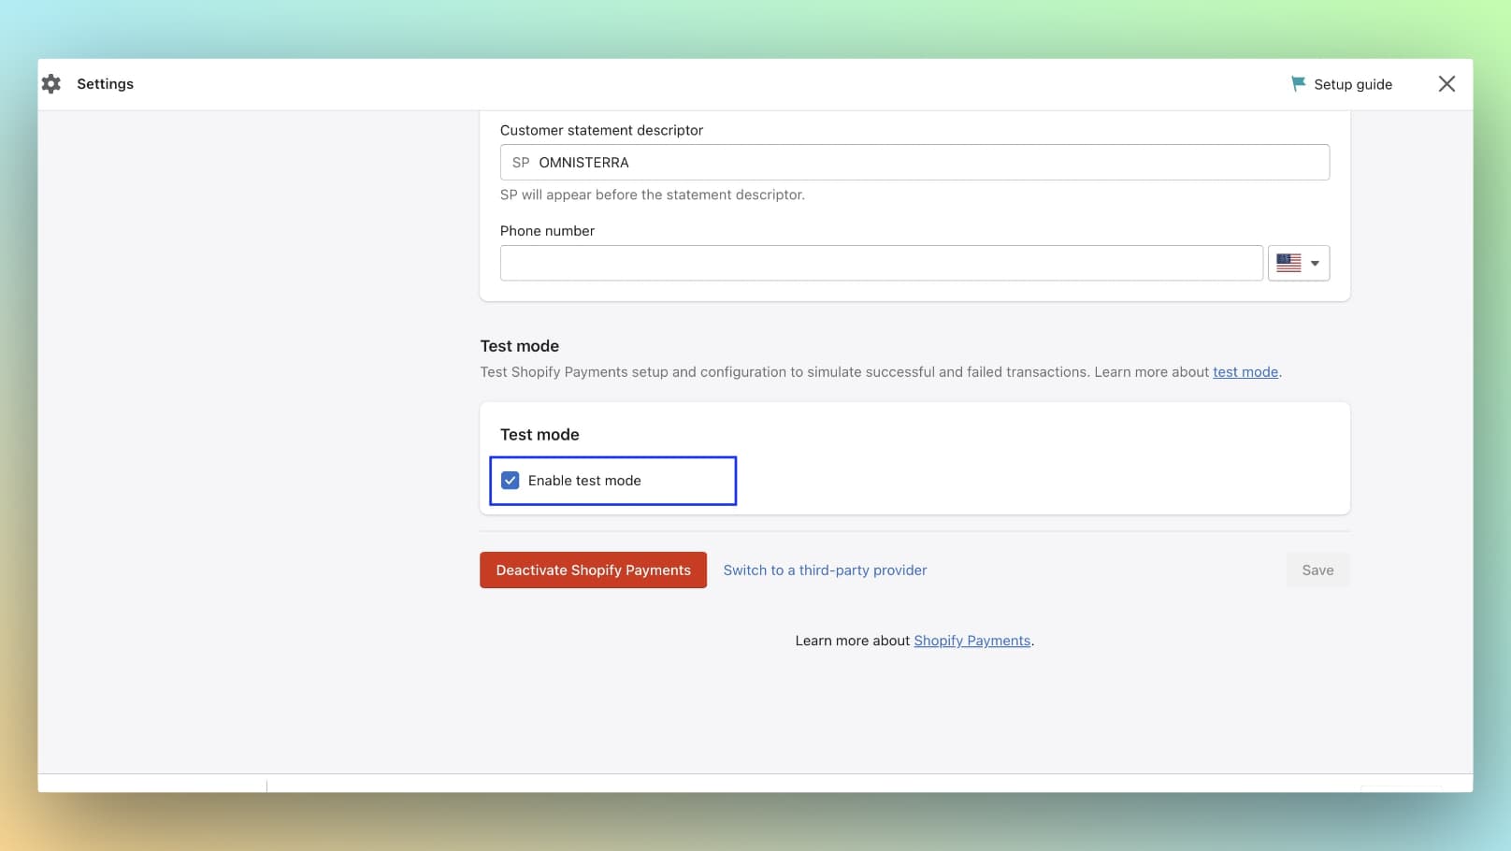Open the Setup guide

tap(1342, 84)
